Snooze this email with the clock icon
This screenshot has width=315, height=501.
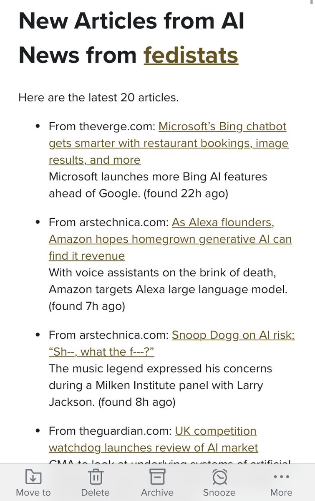(x=219, y=477)
